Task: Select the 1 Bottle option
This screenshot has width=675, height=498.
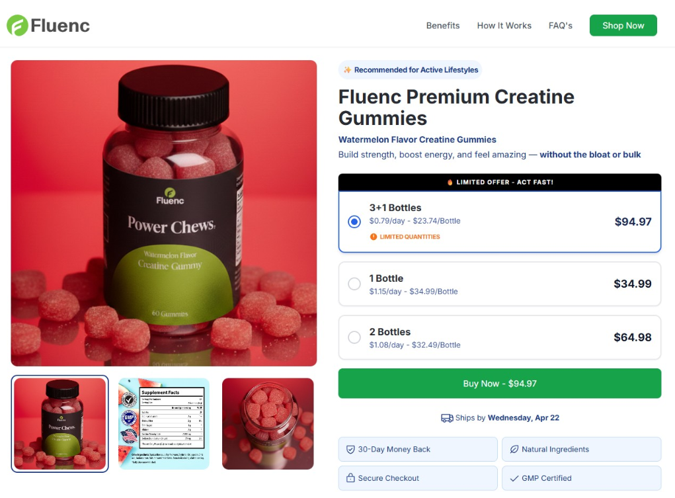Action: click(354, 283)
